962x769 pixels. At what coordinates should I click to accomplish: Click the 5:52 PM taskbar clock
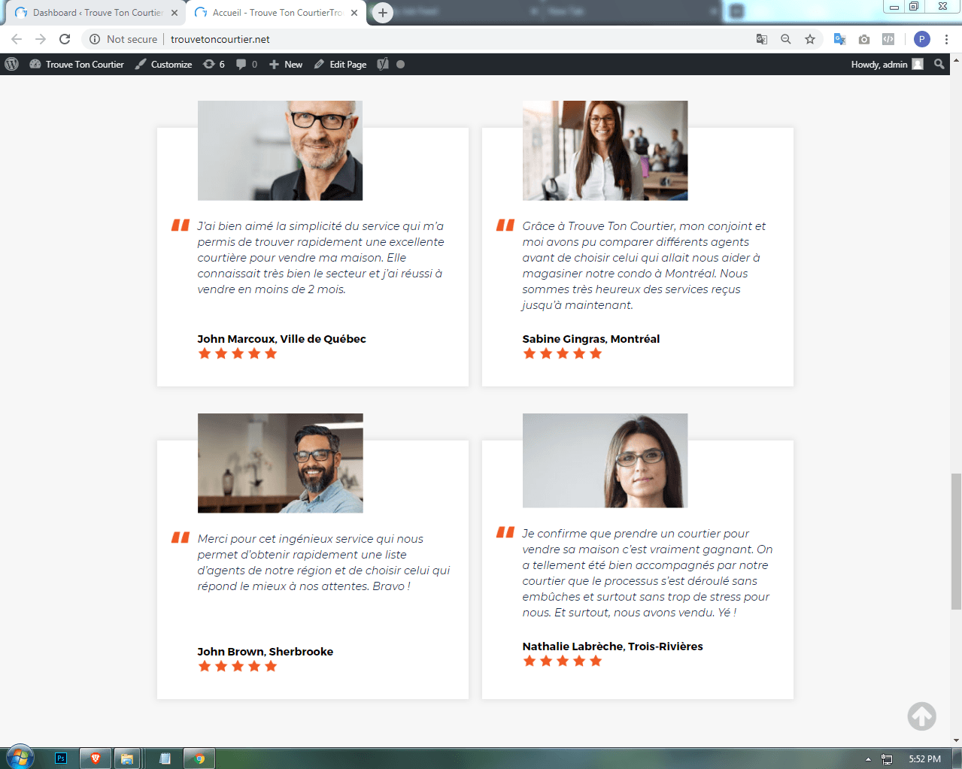tap(924, 759)
